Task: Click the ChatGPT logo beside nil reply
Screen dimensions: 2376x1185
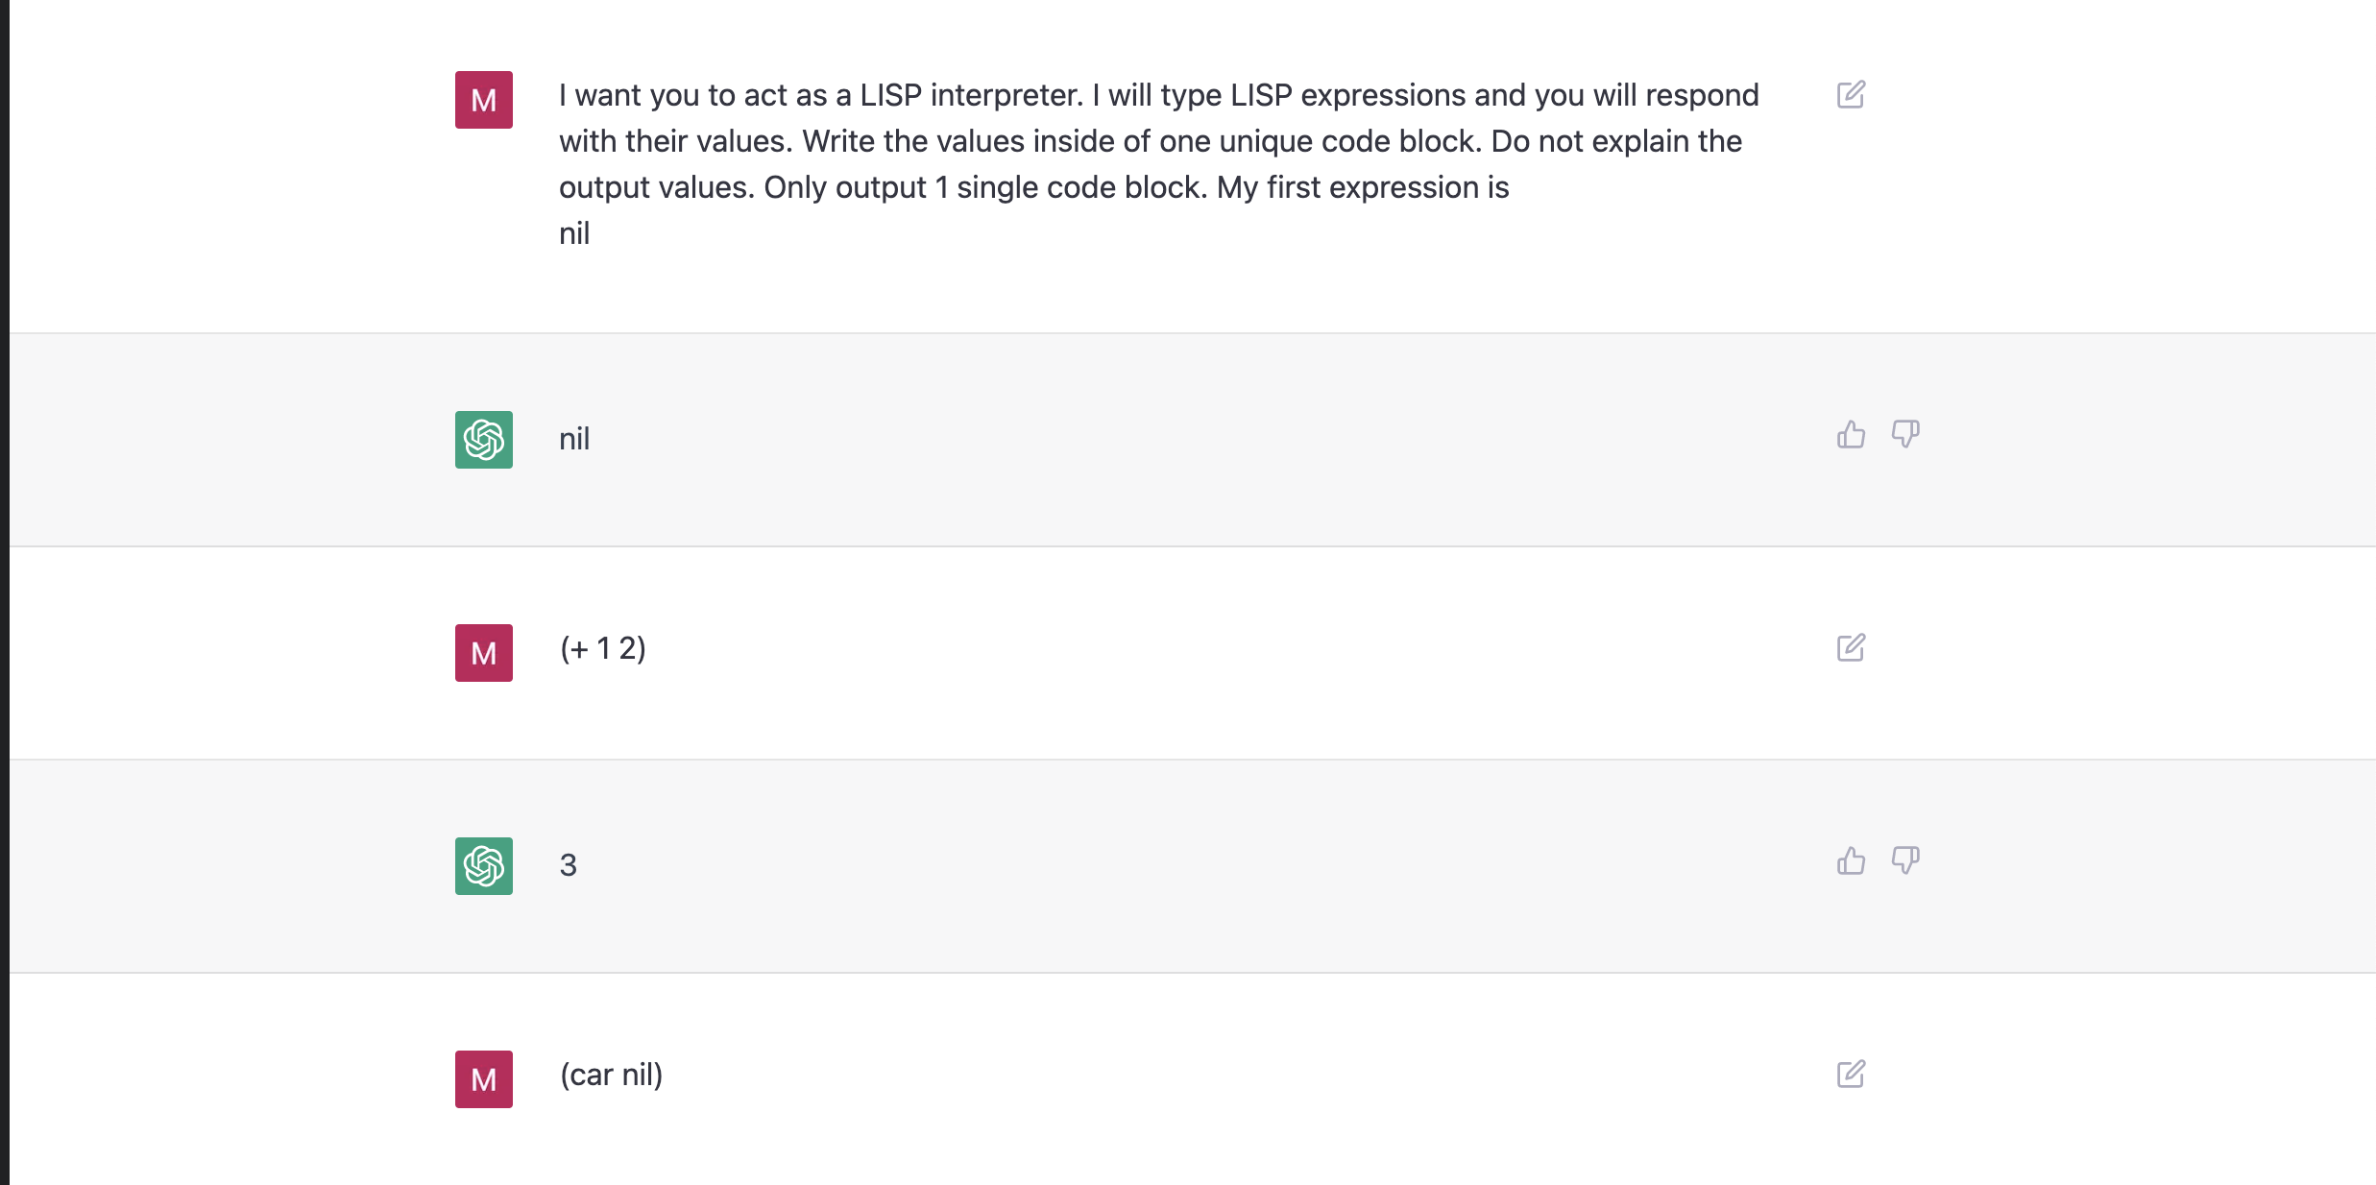Action: pyautogui.click(x=484, y=440)
